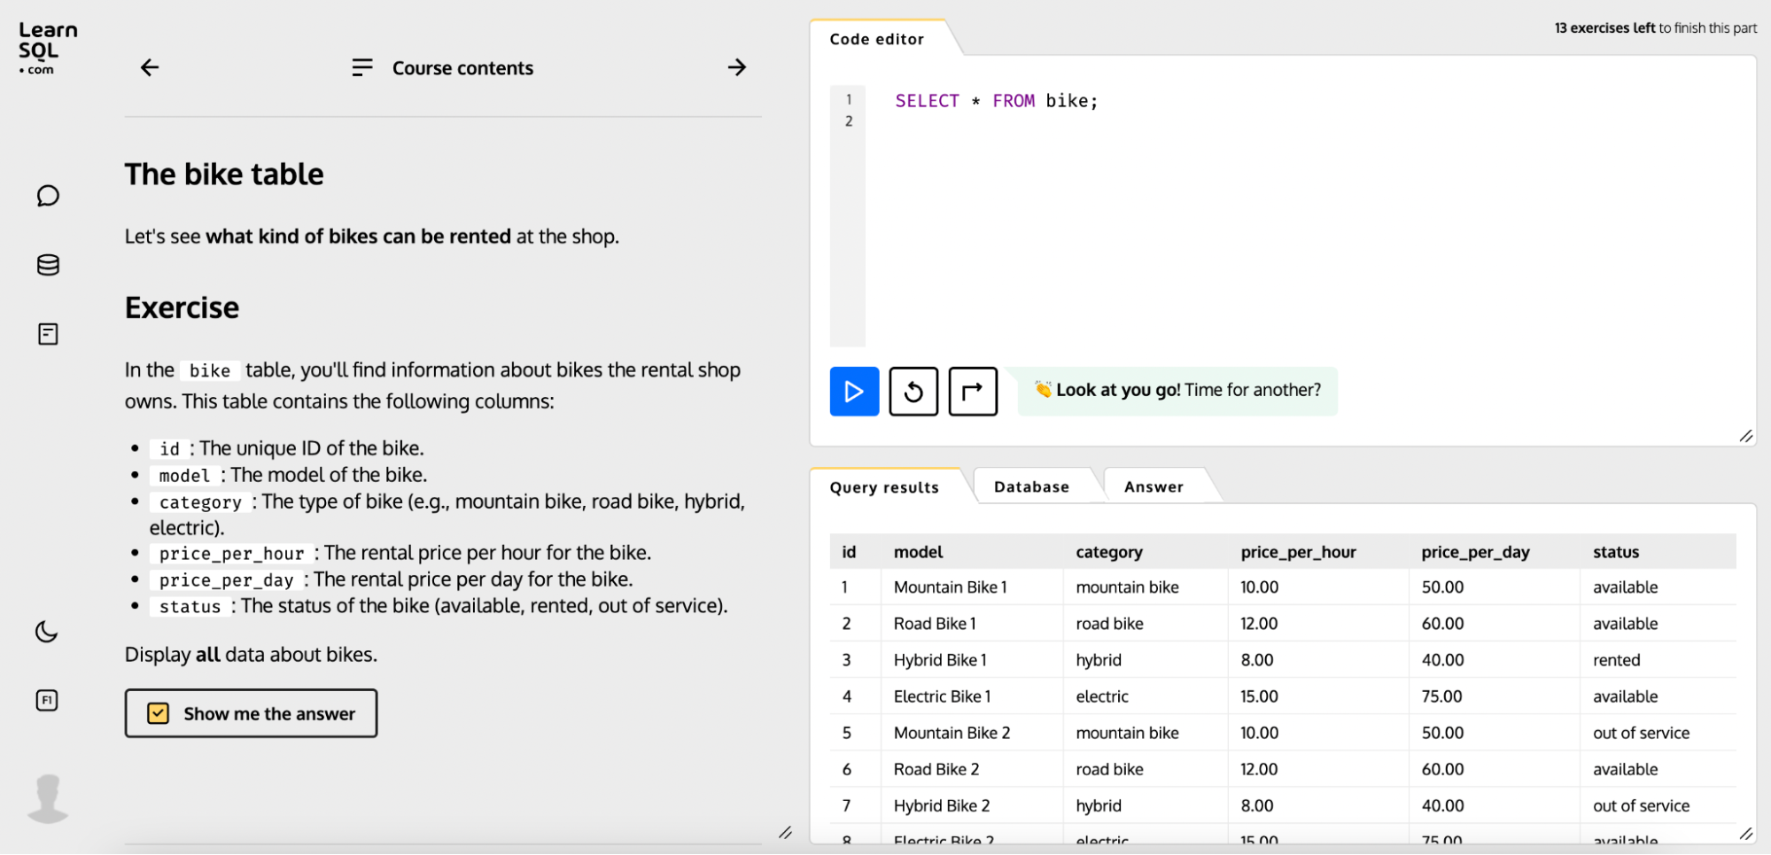This screenshot has height=855, width=1771.
Task: Open the Course contents link
Action: [462, 68]
